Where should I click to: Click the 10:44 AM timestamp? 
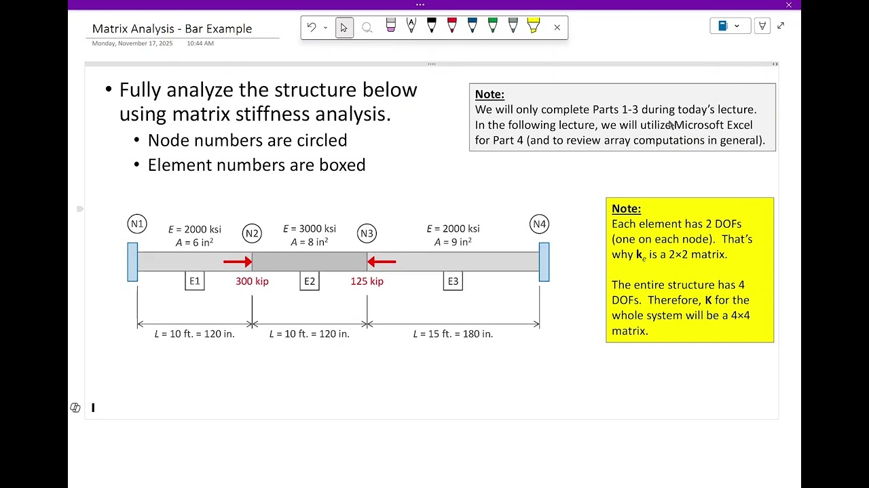pyautogui.click(x=200, y=43)
